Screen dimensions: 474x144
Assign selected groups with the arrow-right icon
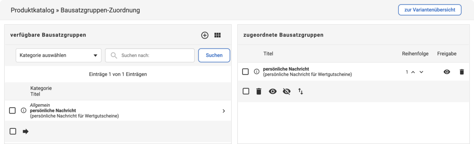(26, 131)
